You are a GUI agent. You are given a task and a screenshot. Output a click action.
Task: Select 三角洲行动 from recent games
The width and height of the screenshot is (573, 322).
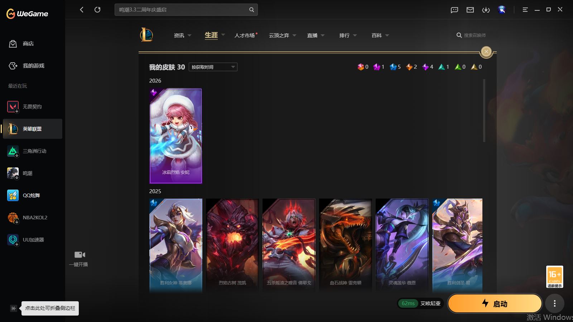(33, 151)
